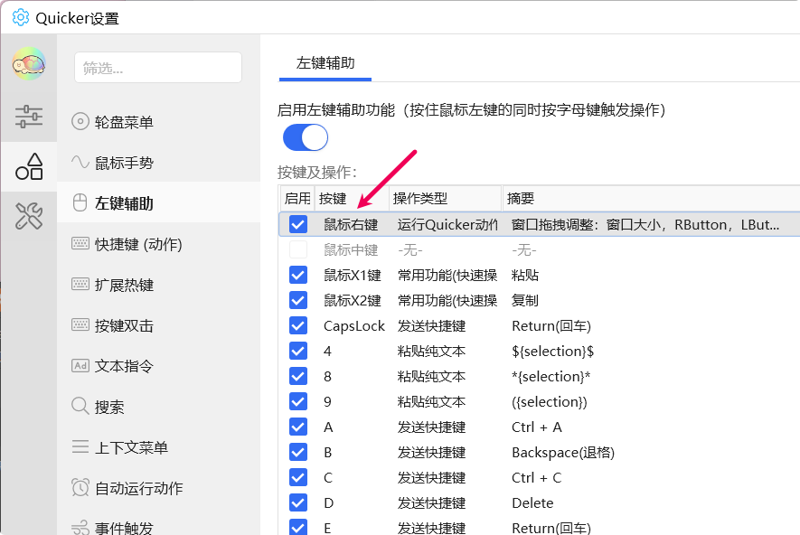
Task: Click the 启用 column header
Action: pos(297,199)
